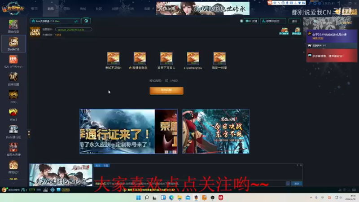Image resolution: width=359 pixels, height=202 pixels.
Task: Click the small button left of chat send
Action: pyautogui.click(x=288, y=184)
